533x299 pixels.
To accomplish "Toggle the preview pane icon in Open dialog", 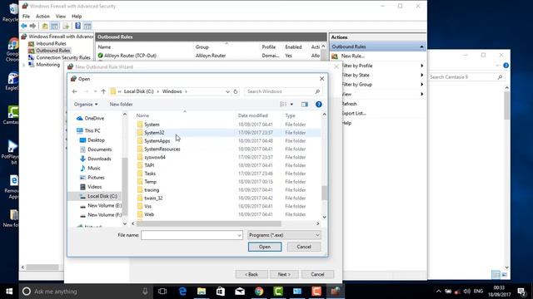I will pos(305,105).
